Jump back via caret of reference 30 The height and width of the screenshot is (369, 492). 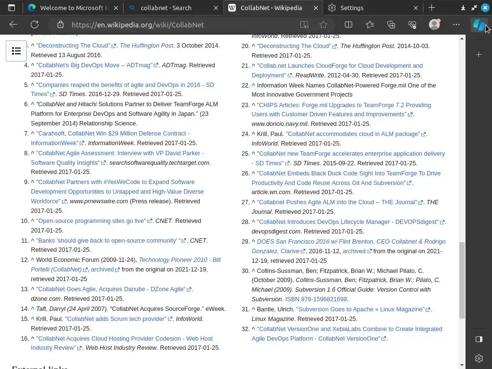254,271
